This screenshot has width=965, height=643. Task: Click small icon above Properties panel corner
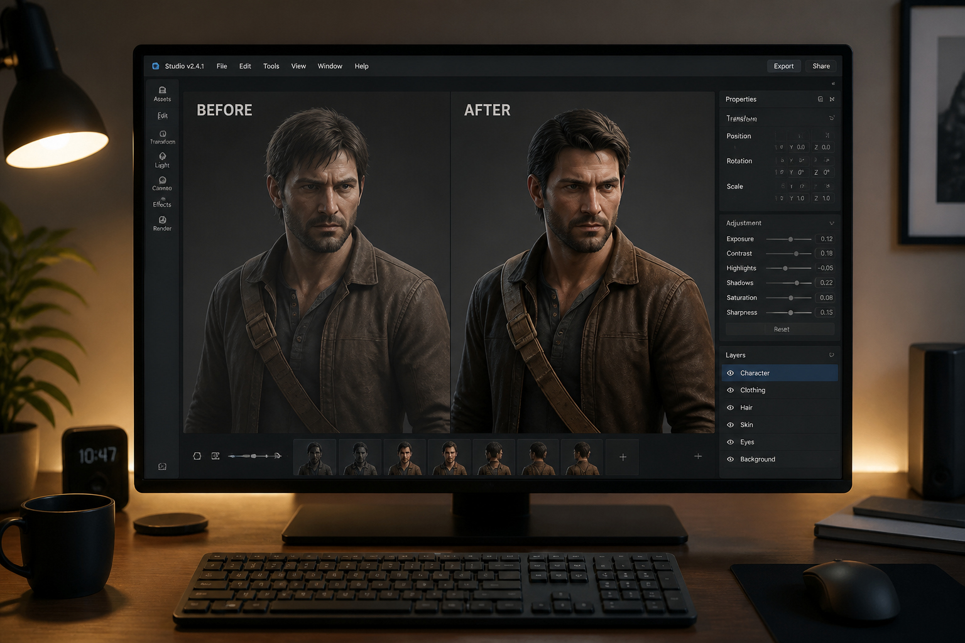834,84
